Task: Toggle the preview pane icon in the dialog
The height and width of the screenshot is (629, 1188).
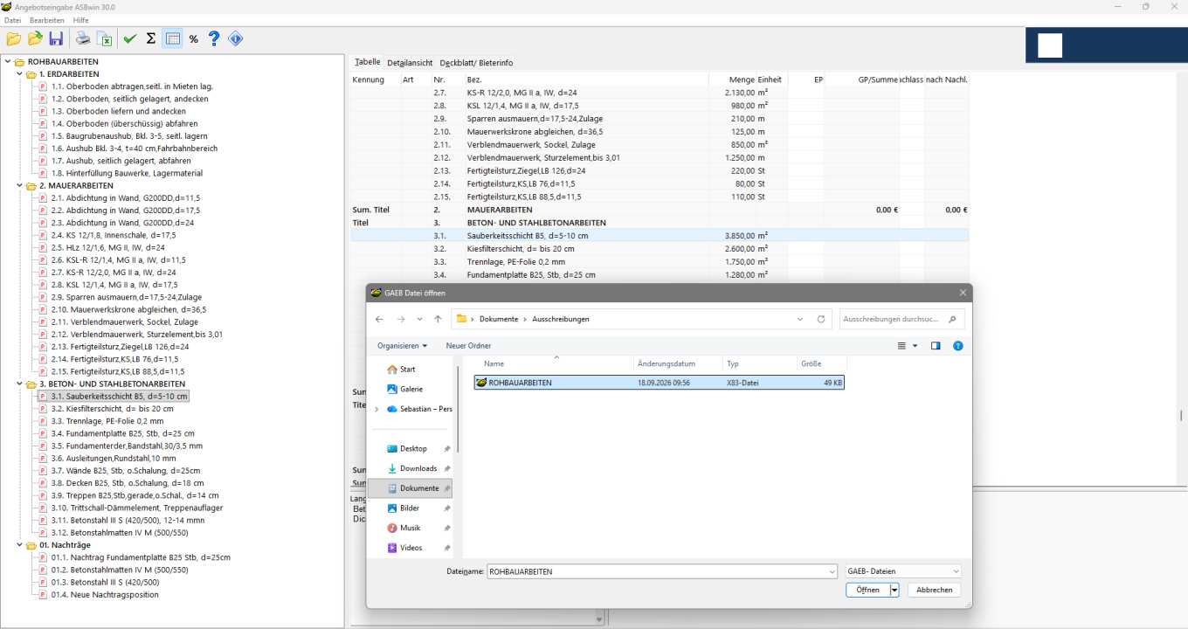Action: point(936,346)
